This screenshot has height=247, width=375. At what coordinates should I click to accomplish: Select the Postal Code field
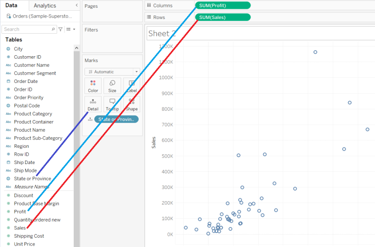click(x=27, y=106)
